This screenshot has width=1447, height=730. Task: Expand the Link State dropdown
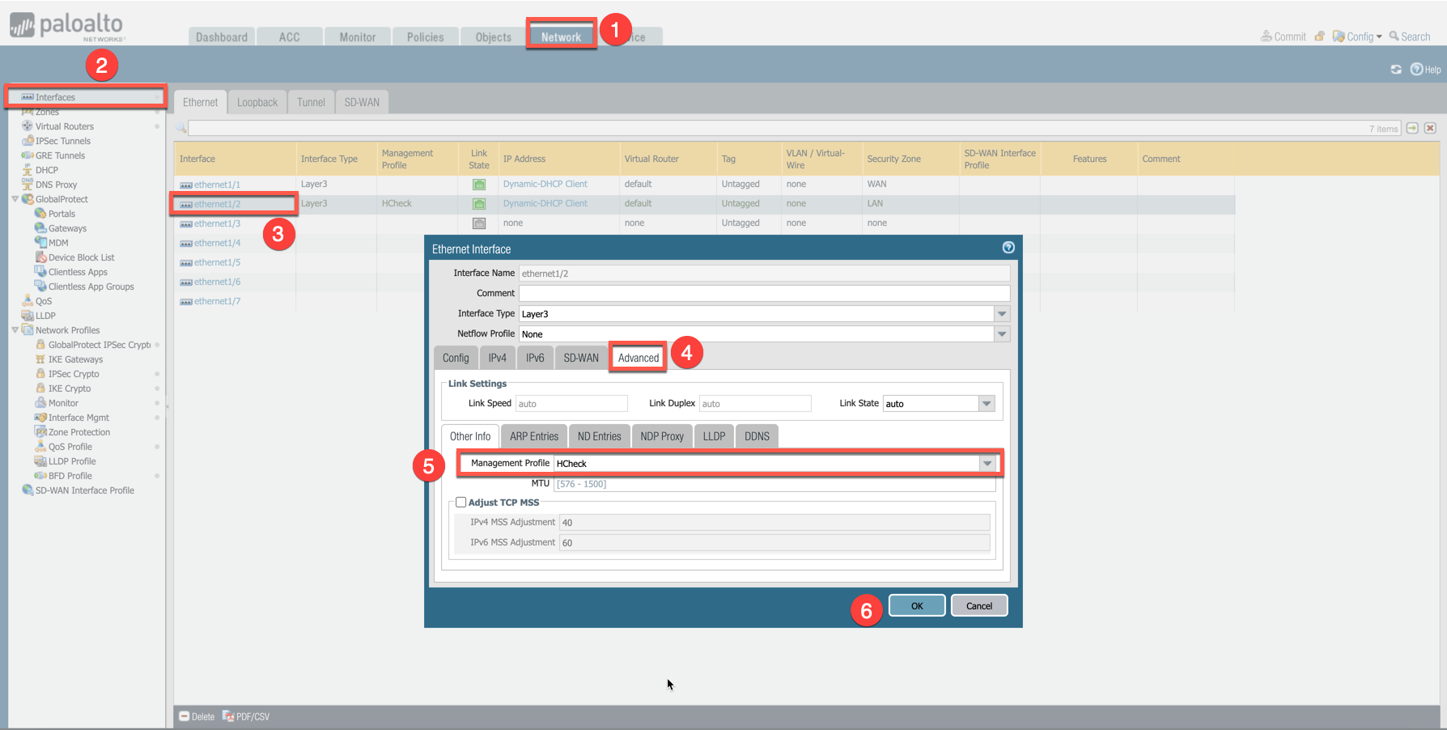pos(987,404)
